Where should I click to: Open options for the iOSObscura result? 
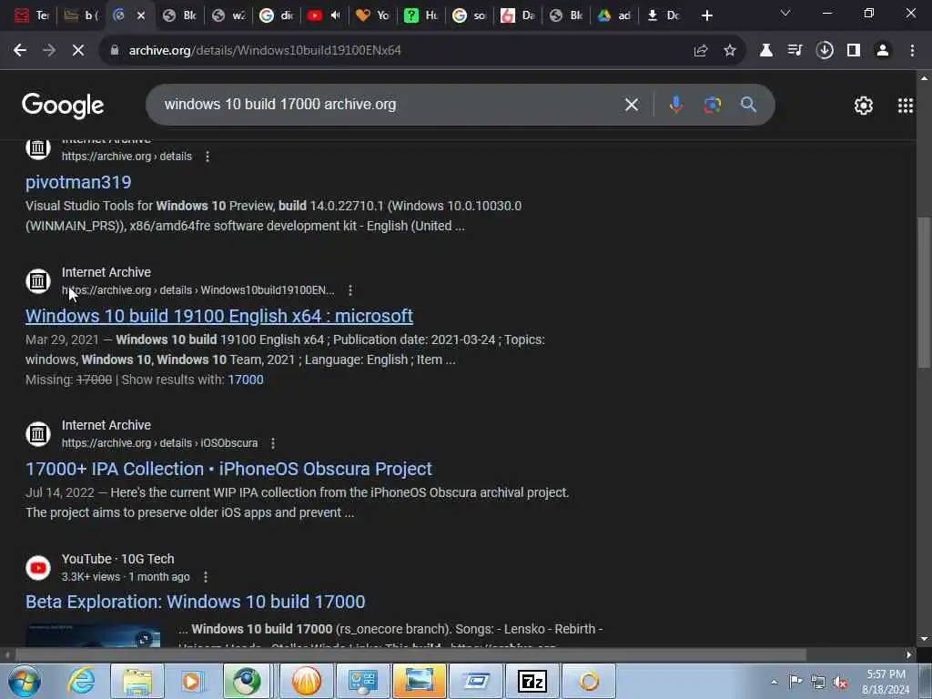coord(273,443)
